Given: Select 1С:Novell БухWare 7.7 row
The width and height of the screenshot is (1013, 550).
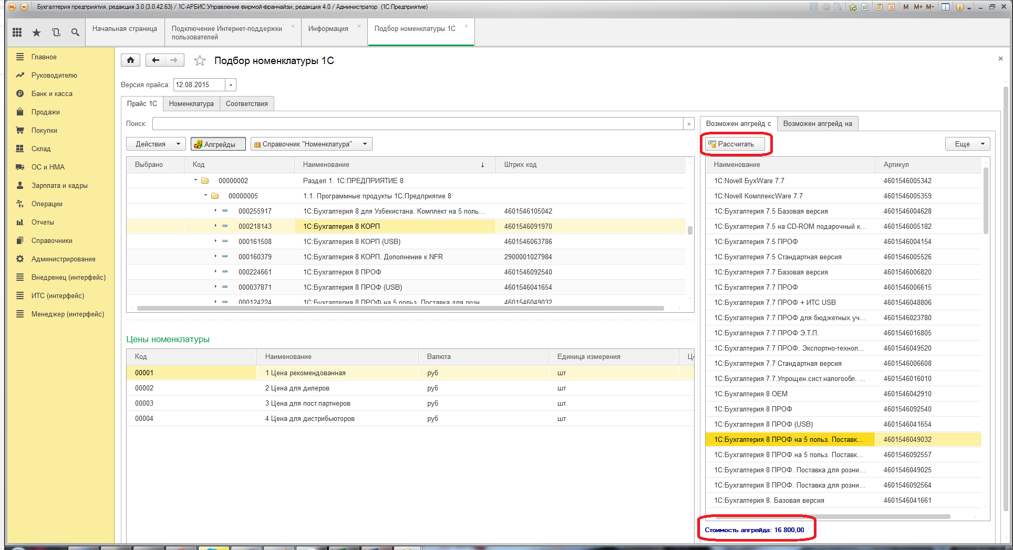Looking at the screenshot, I should click(x=843, y=181).
